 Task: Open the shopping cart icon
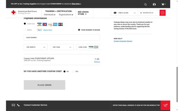tap(163, 4)
